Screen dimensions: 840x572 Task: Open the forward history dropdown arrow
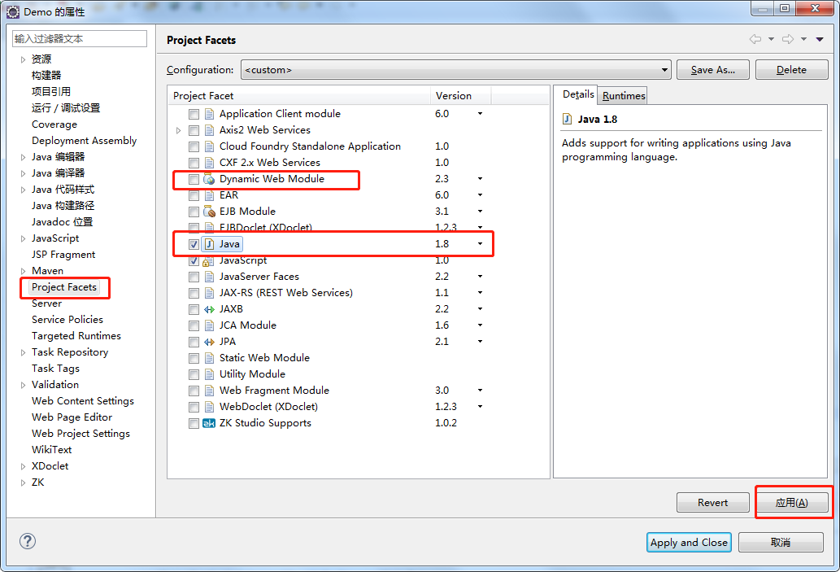click(x=803, y=39)
